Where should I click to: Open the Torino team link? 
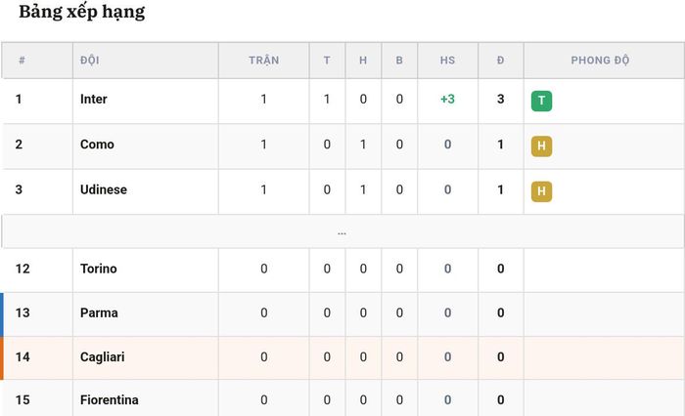coord(98,269)
